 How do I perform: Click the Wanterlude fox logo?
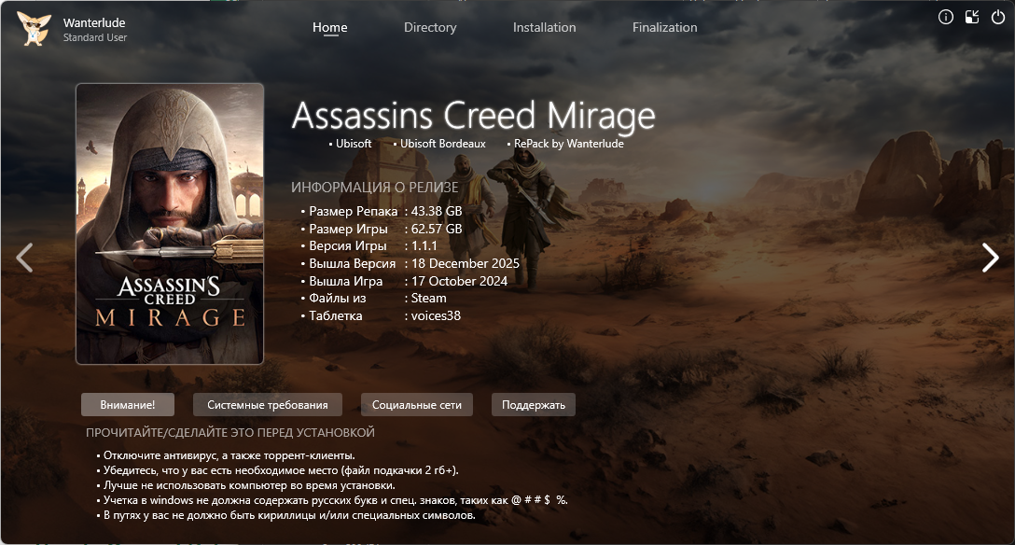(33, 29)
